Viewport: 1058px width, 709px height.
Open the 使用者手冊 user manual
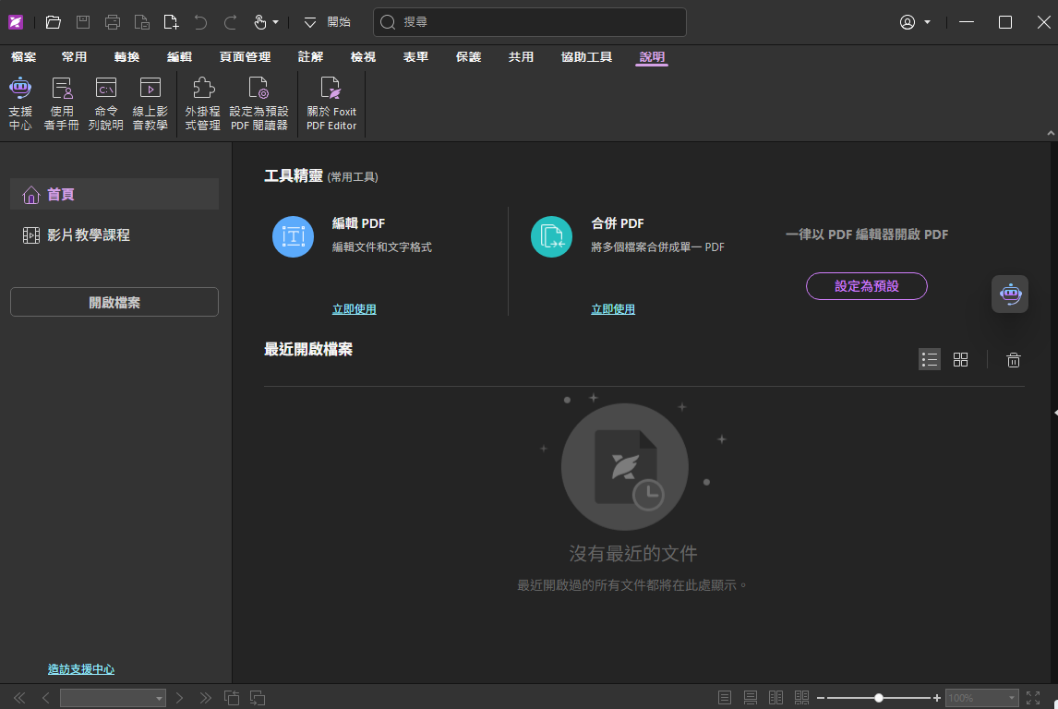62,102
